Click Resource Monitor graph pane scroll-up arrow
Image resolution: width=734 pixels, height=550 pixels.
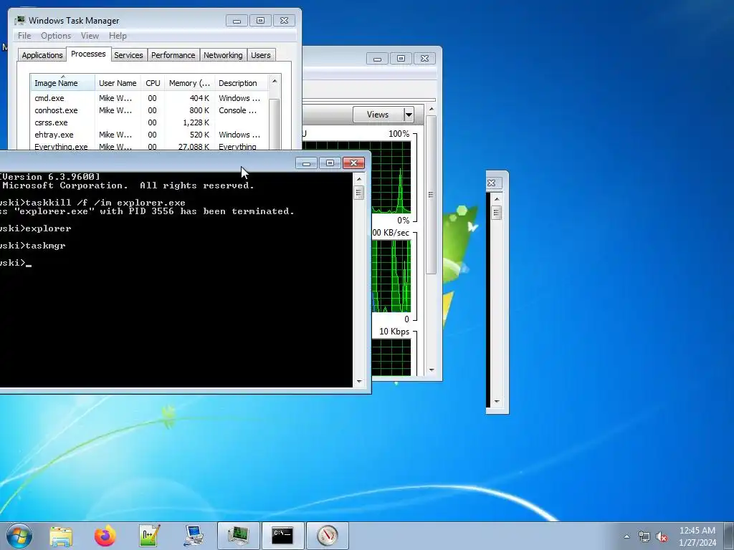pos(431,110)
